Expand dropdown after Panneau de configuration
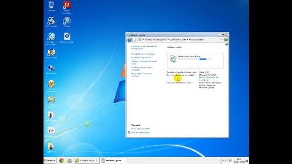 click(x=168, y=40)
